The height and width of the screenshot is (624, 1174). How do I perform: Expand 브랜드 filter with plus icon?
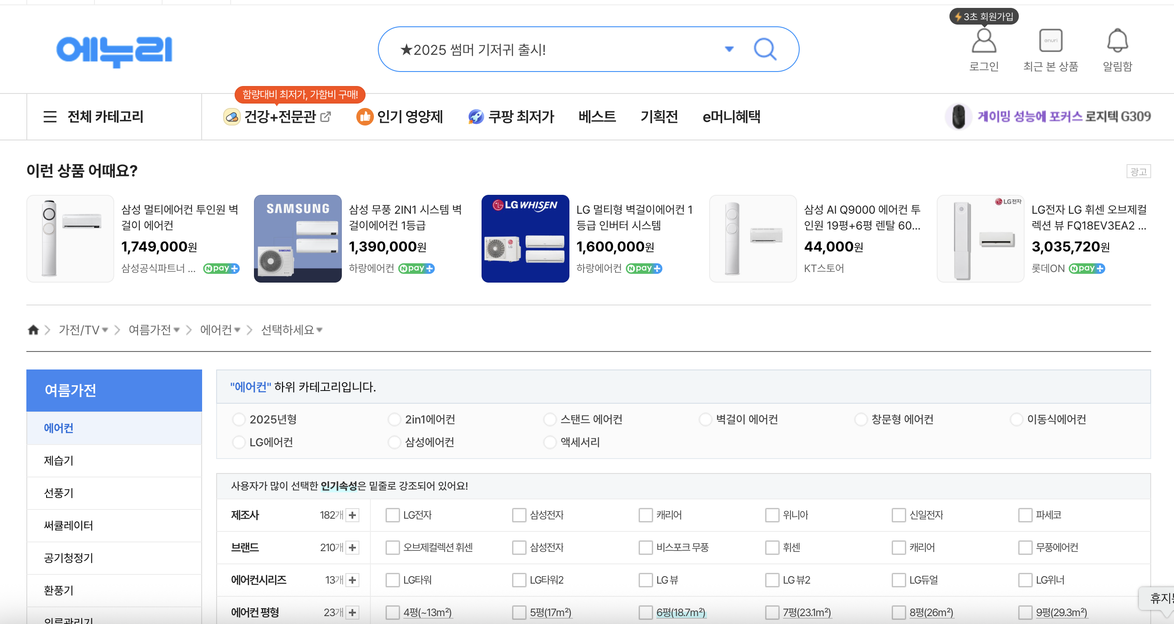[352, 548]
